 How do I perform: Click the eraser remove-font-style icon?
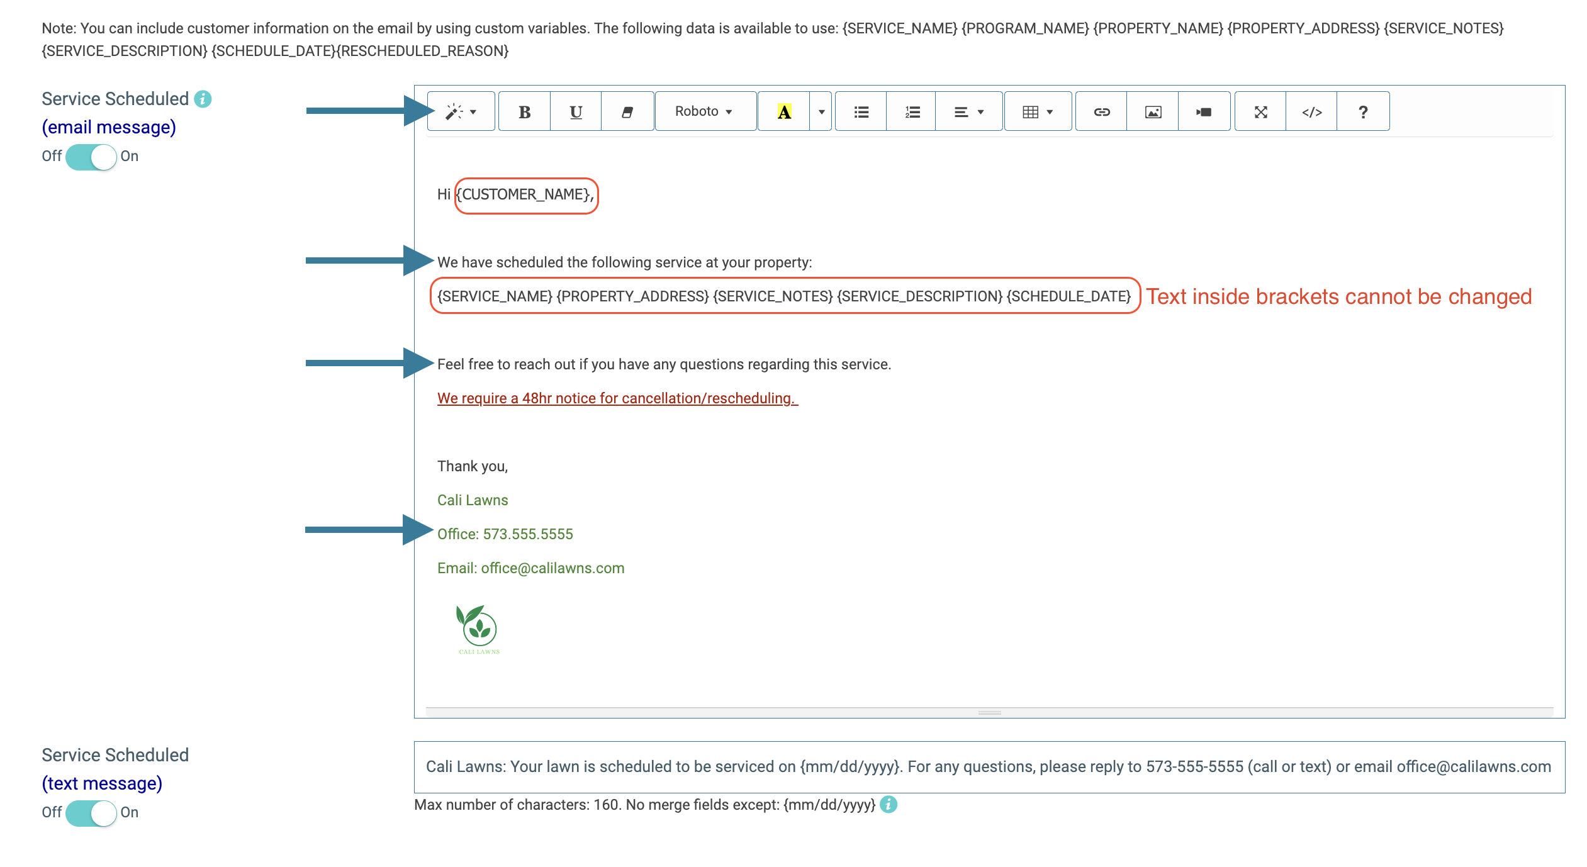click(627, 112)
